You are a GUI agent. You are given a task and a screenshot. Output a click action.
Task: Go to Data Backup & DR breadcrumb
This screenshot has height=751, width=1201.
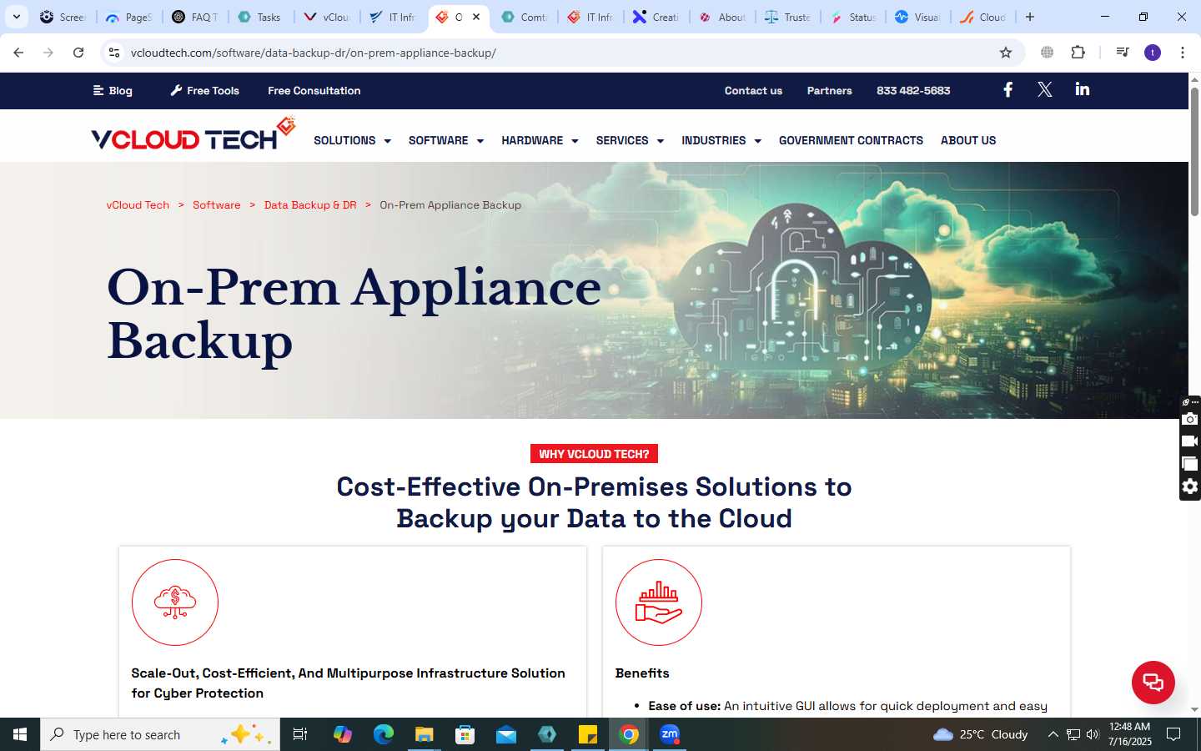pyautogui.click(x=310, y=204)
